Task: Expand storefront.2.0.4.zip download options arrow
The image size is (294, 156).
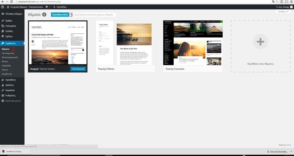Action: (x=31, y=151)
